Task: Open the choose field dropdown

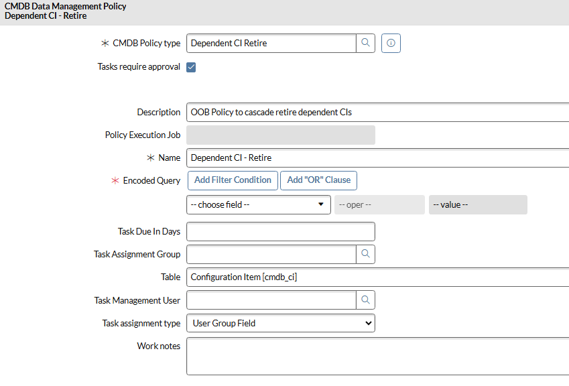Action: point(259,205)
